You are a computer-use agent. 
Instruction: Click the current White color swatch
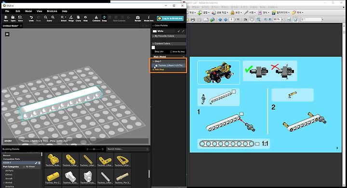point(155,31)
